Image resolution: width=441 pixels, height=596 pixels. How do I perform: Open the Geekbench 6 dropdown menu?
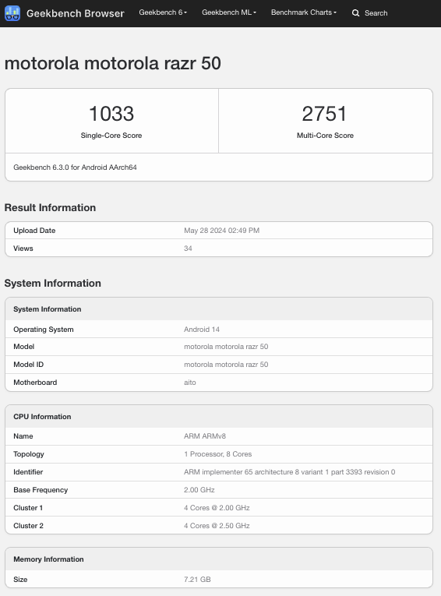[163, 12]
